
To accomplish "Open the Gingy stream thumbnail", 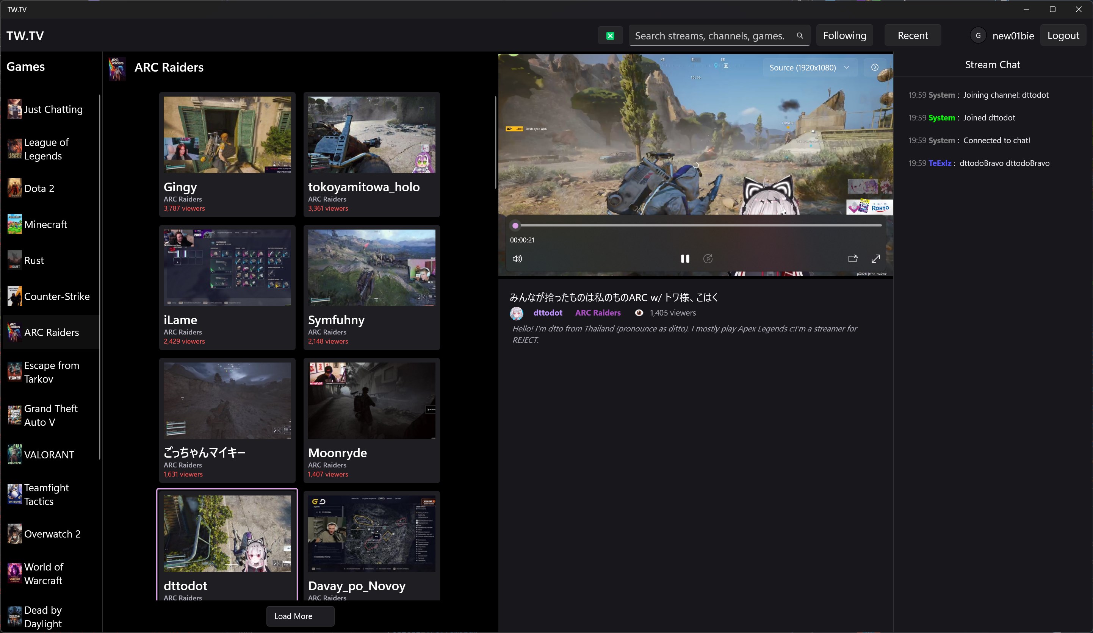I will coord(227,135).
